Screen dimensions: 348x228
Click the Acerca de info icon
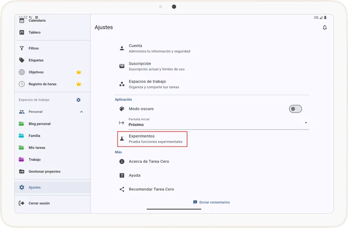[122, 162]
